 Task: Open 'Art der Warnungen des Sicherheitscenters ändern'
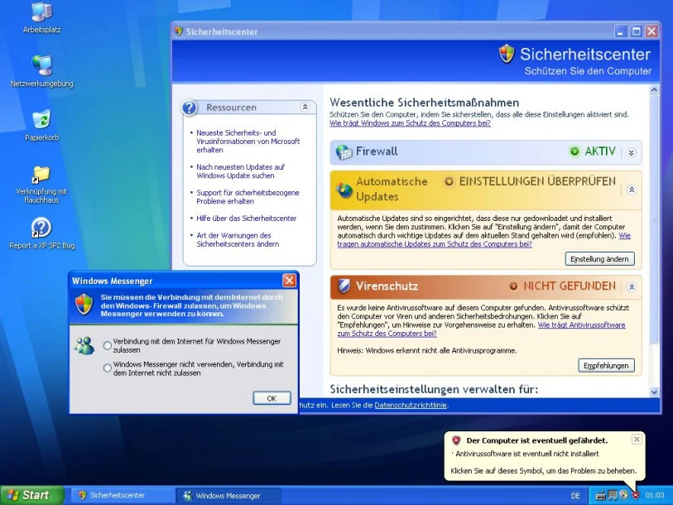(238, 239)
